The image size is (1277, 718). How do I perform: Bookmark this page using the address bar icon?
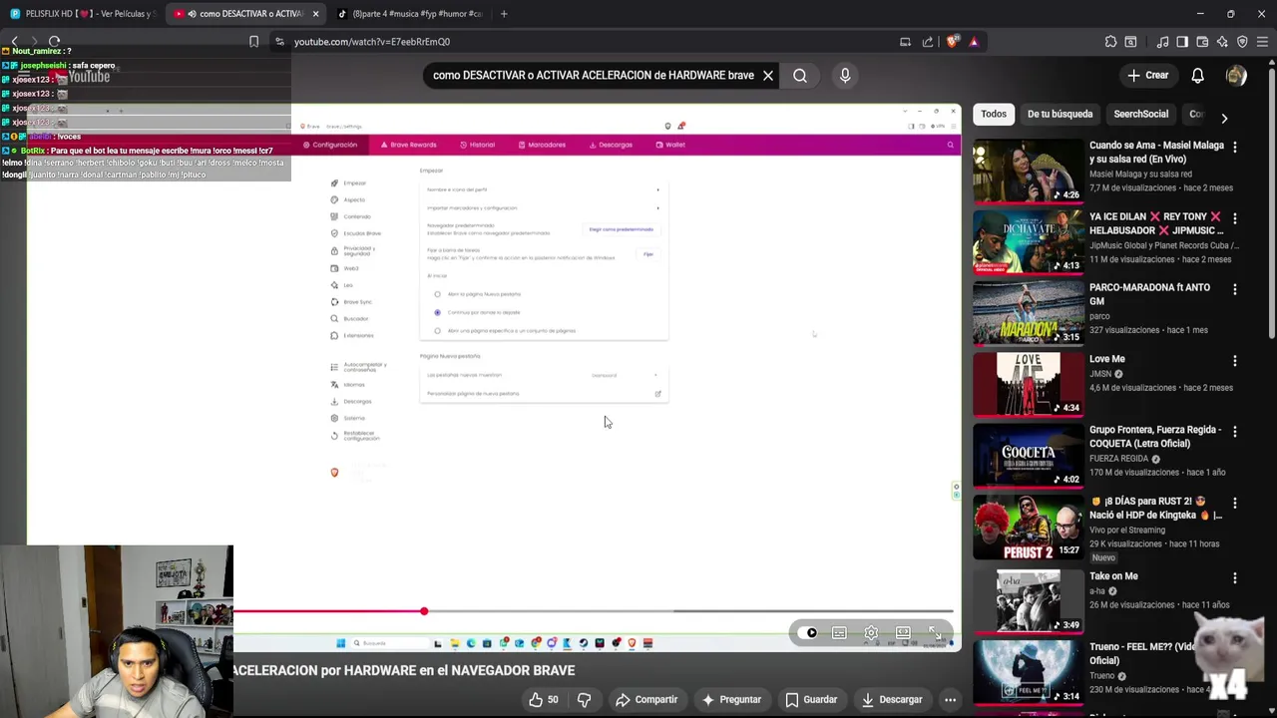click(x=253, y=42)
